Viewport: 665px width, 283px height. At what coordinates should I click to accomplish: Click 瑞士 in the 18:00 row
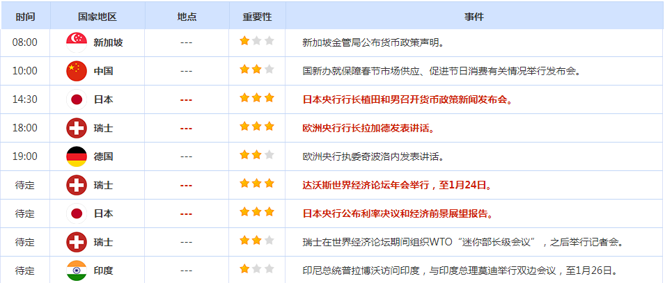coord(104,128)
